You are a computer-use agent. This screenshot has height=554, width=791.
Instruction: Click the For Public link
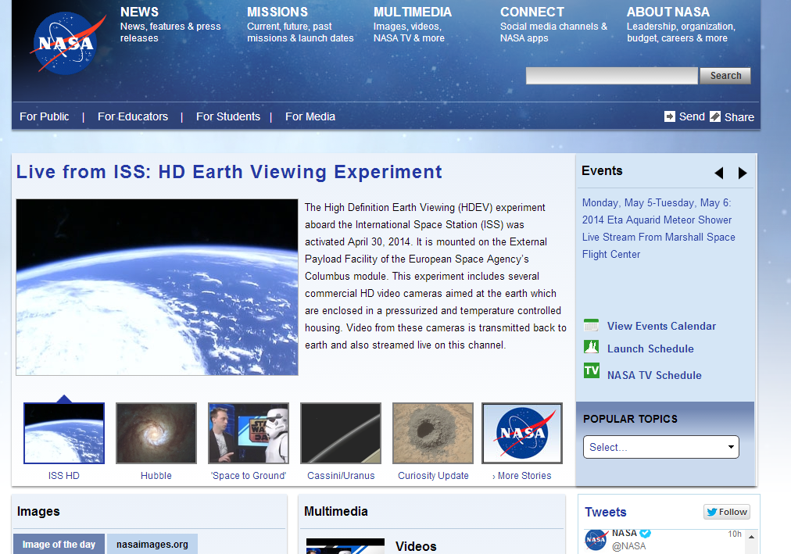coord(45,116)
